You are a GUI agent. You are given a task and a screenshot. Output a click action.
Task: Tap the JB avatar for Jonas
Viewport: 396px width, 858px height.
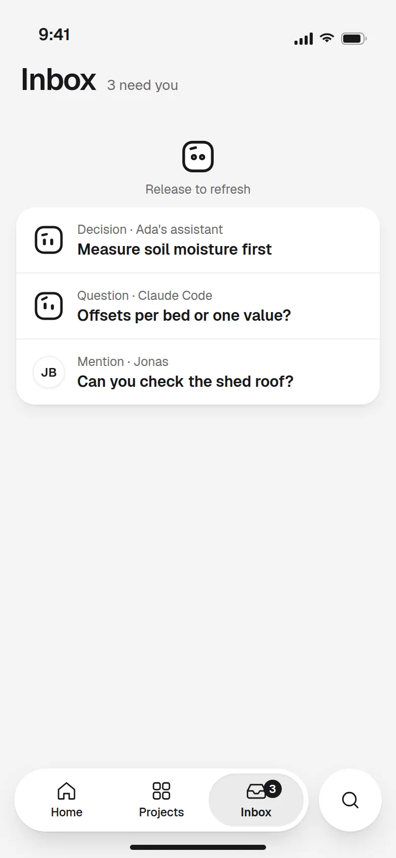[x=49, y=372]
